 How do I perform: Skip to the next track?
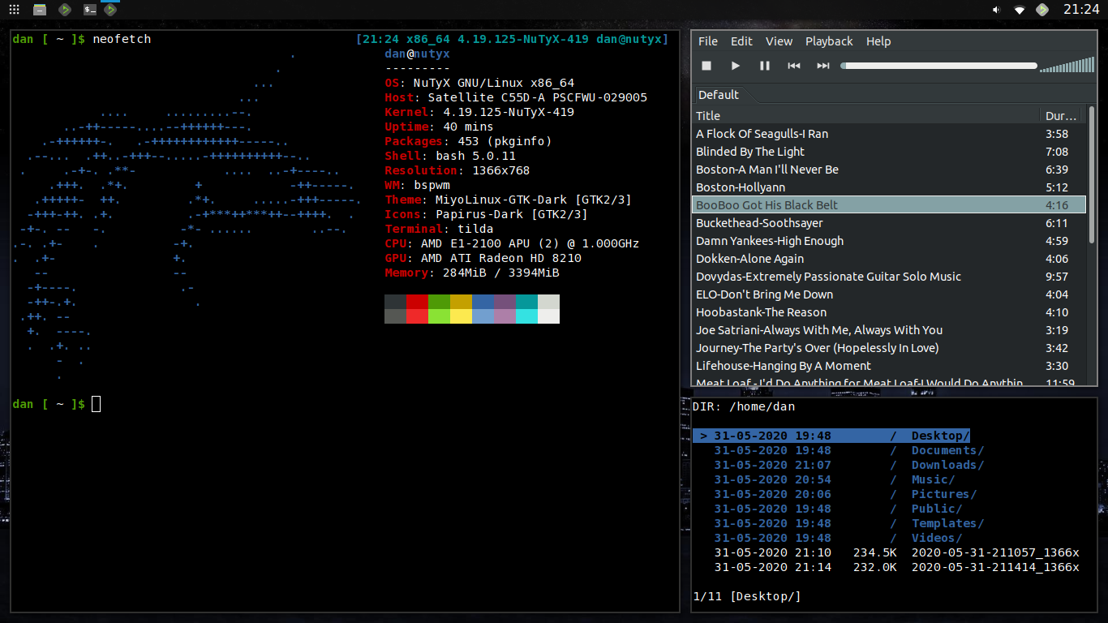823,66
